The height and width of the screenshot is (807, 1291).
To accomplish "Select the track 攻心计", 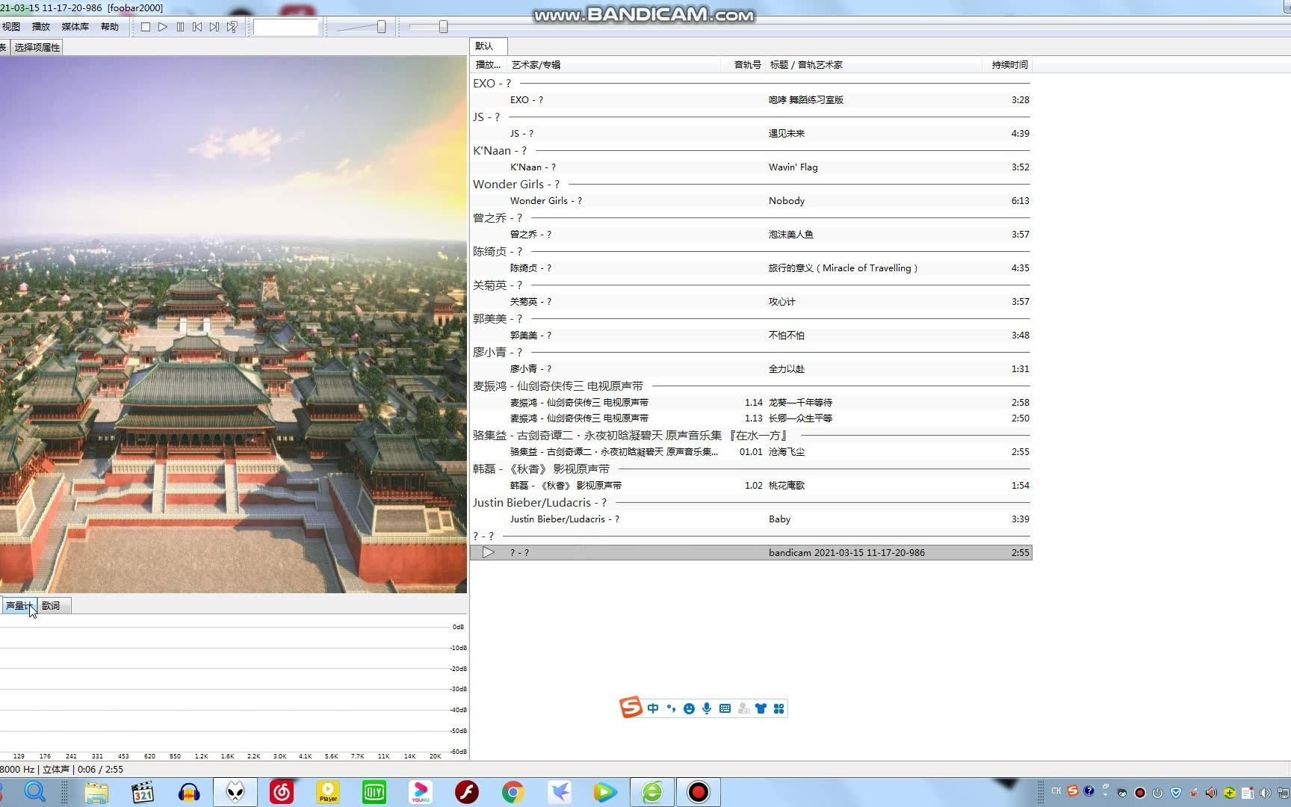I will pos(751,302).
